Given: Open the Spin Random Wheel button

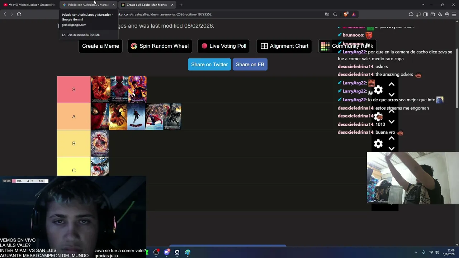Looking at the screenshot, I should pyautogui.click(x=160, y=46).
